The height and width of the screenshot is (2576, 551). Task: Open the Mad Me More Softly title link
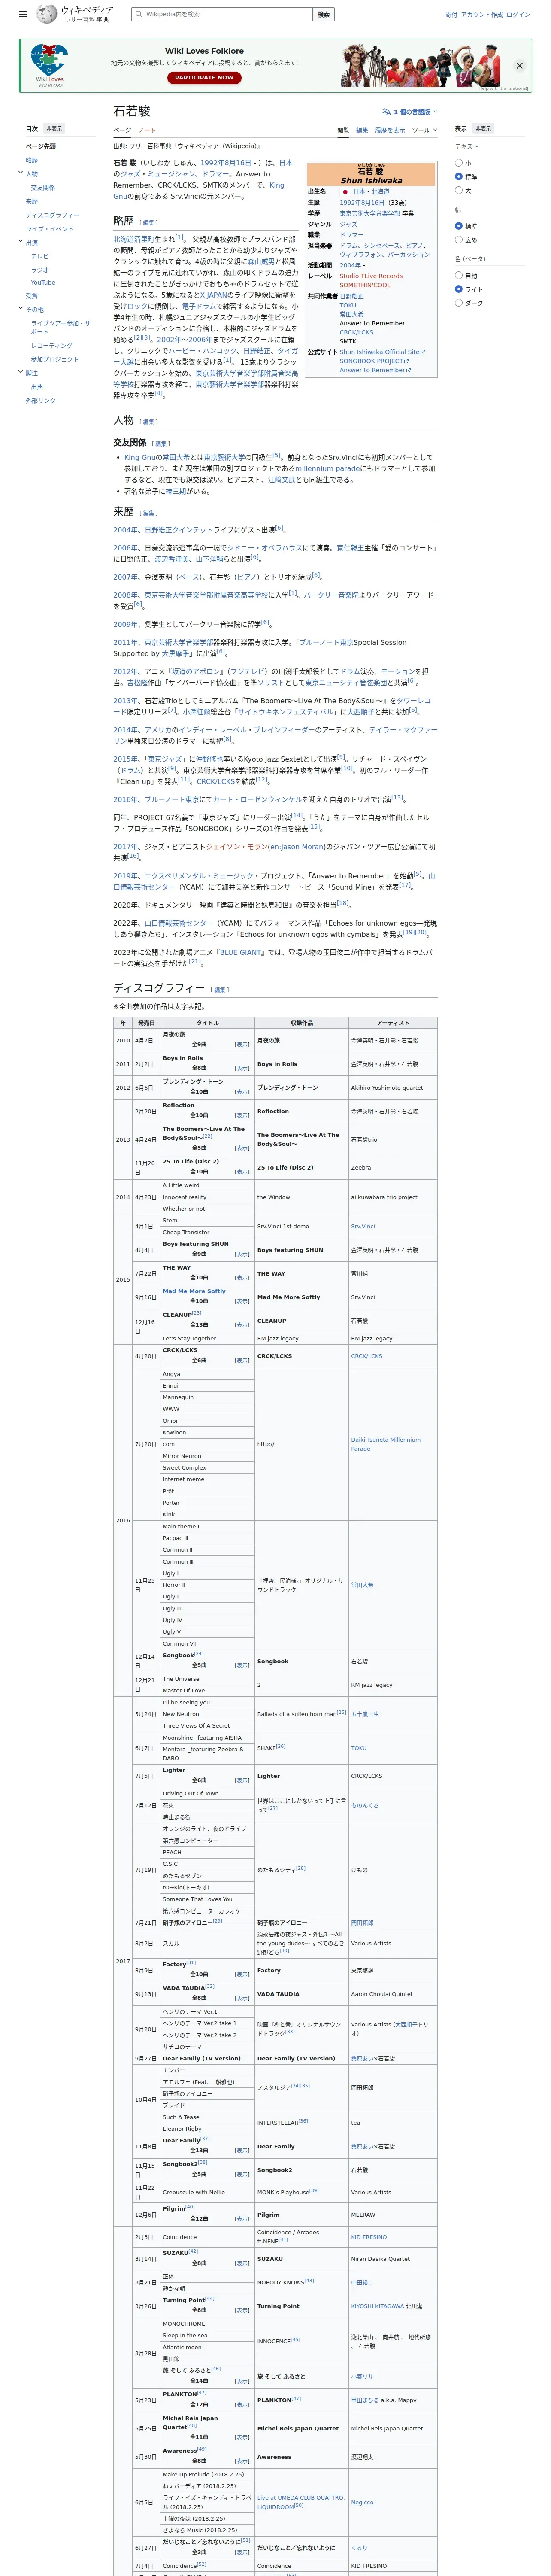(x=194, y=1291)
